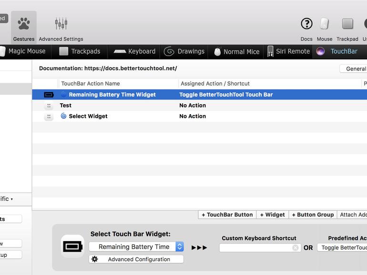The width and height of the screenshot is (367, 275).
Task: Click swirl icon beside Select Widget
Action: click(x=63, y=116)
